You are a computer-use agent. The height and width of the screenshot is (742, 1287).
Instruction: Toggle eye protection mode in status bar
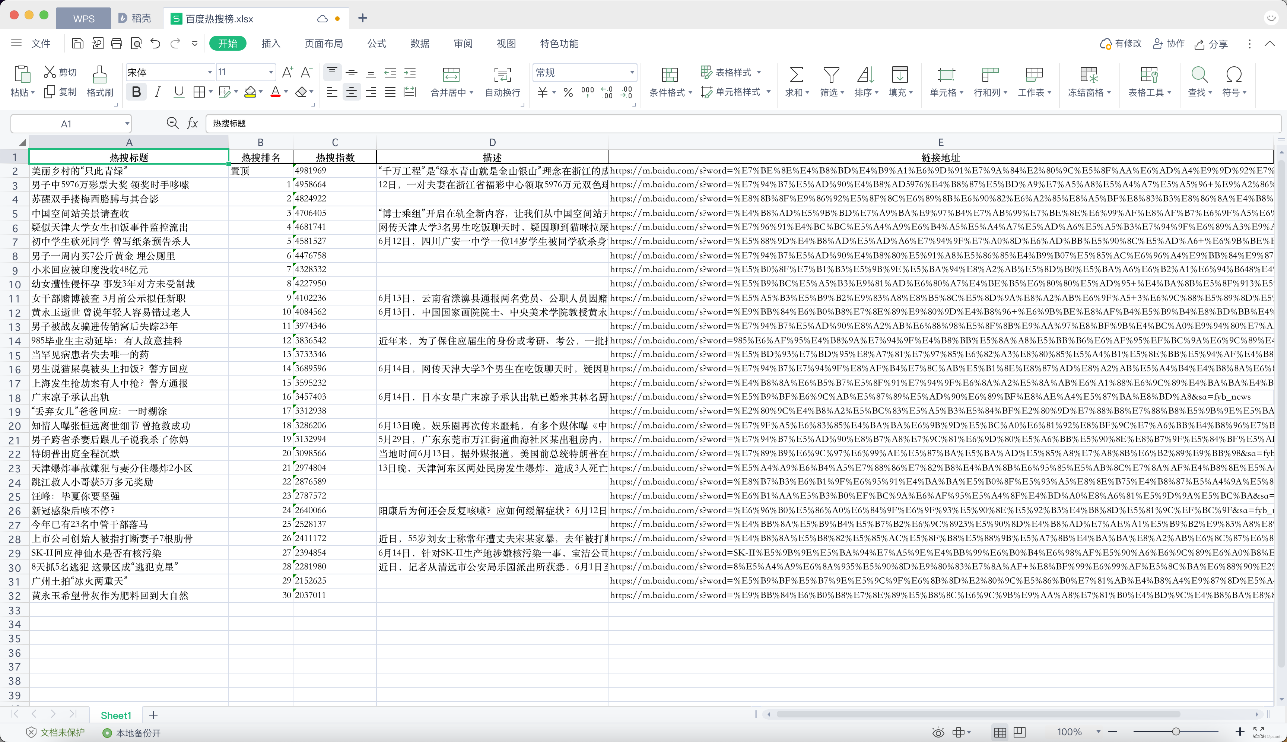coord(938,732)
